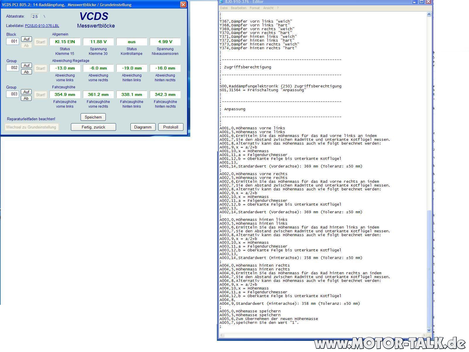Select the 338.1 mm Fahrzeughöhe value
Screen dimensions: 469x352
click(132, 94)
